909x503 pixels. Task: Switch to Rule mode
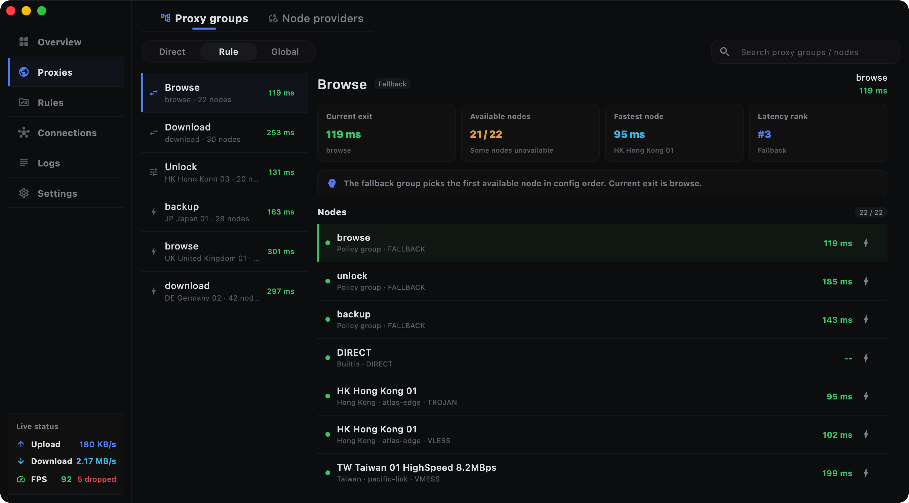pos(228,51)
